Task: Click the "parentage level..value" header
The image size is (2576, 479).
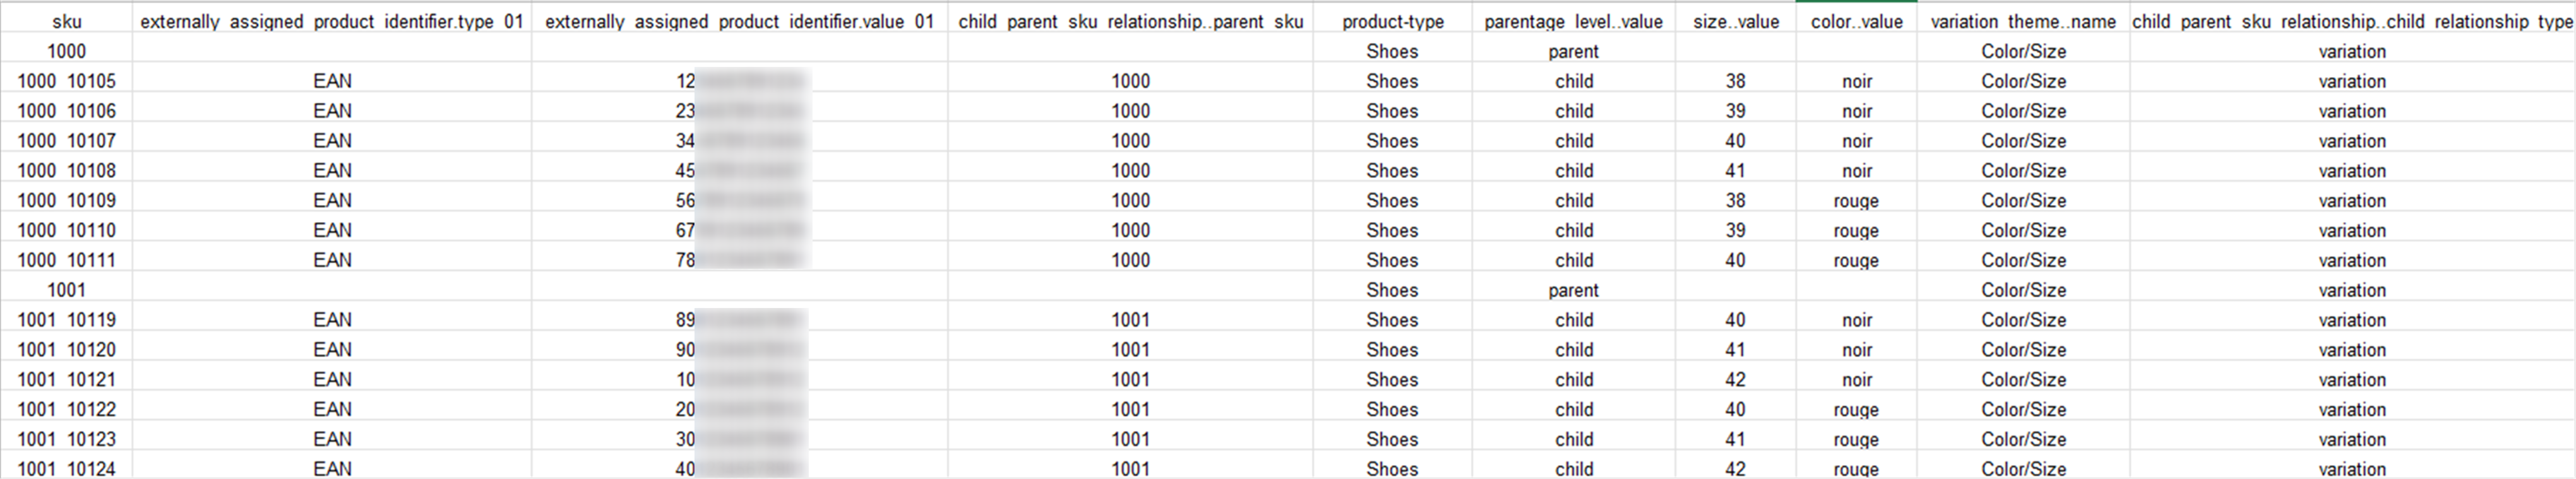Action: pyautogui.click(x=1573, y=21)
